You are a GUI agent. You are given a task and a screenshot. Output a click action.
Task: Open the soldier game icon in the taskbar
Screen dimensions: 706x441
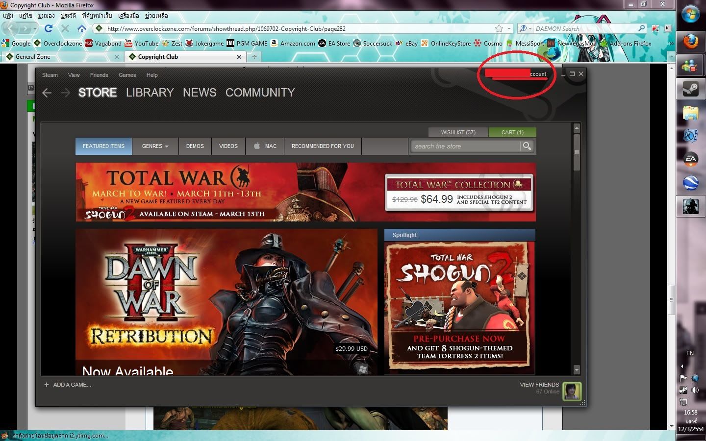(x=690, y=206)
